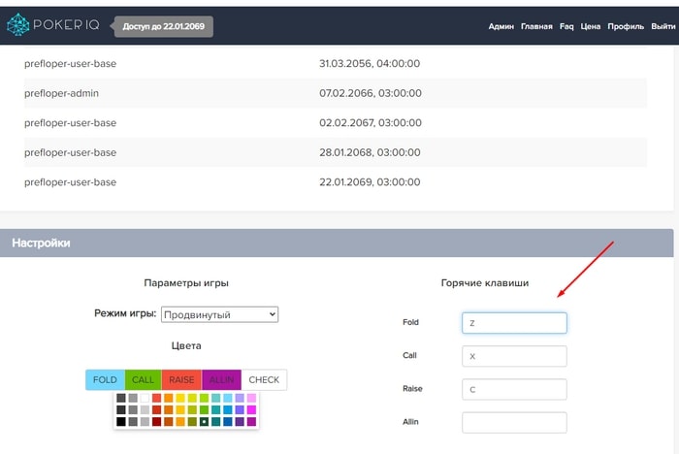Viewport: 679px width, 454px height.
Task: Click the PokerIQ logo icon
Action: (18, 24)
